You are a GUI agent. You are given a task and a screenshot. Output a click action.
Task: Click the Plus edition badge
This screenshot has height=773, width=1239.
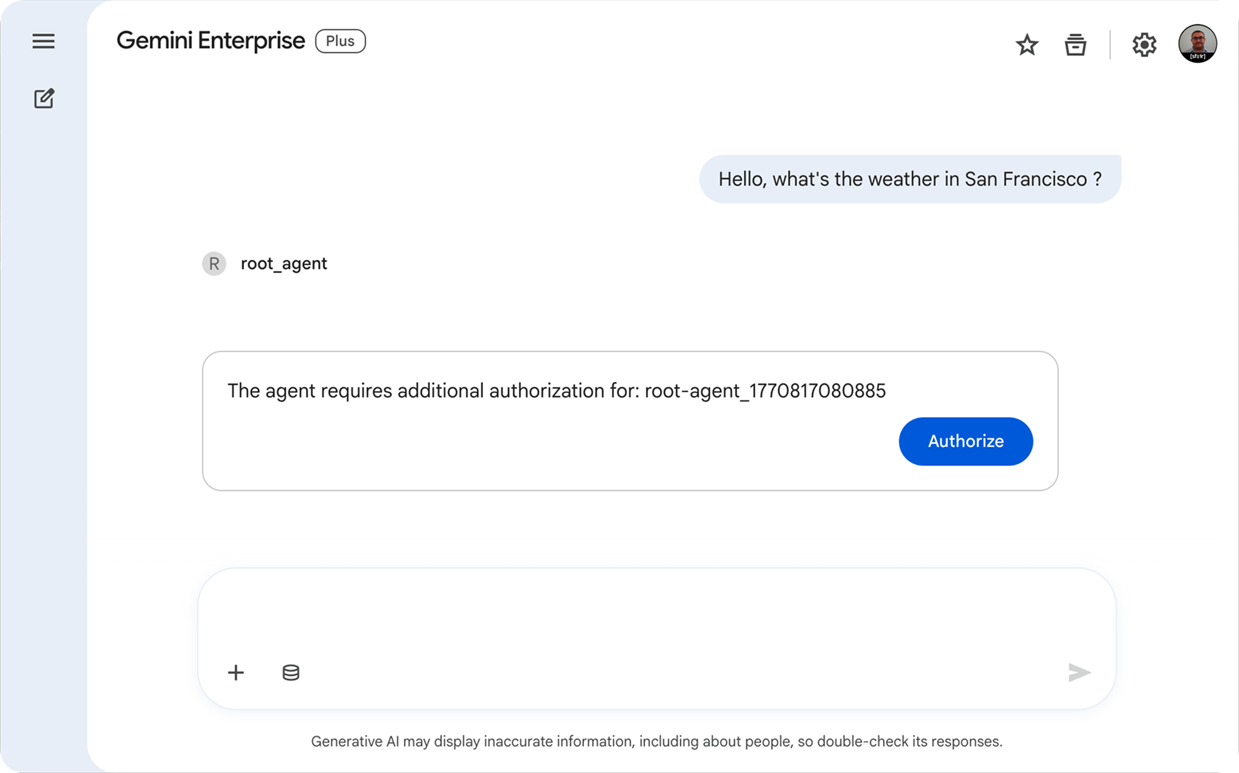340,41
